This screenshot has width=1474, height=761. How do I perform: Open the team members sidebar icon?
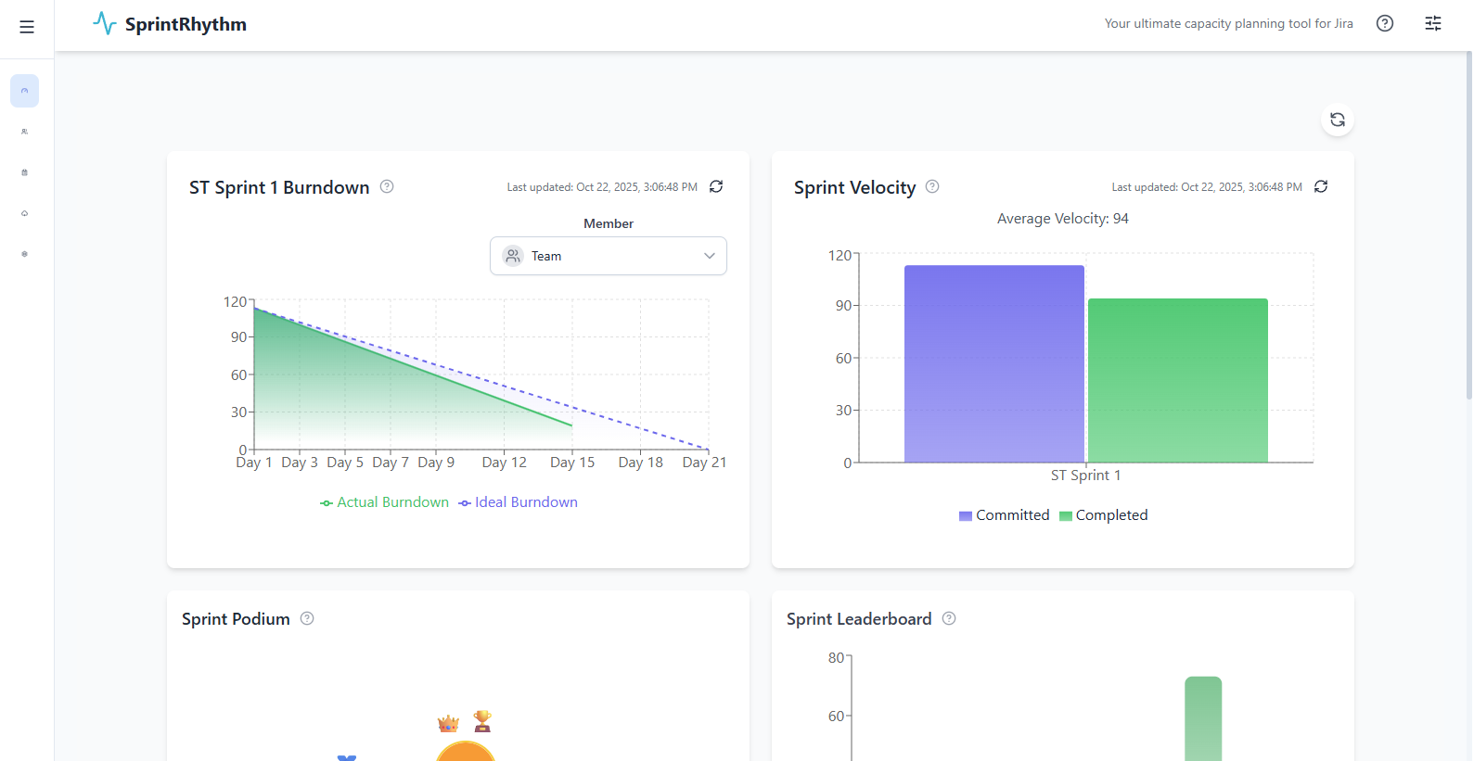click(24, 132)
